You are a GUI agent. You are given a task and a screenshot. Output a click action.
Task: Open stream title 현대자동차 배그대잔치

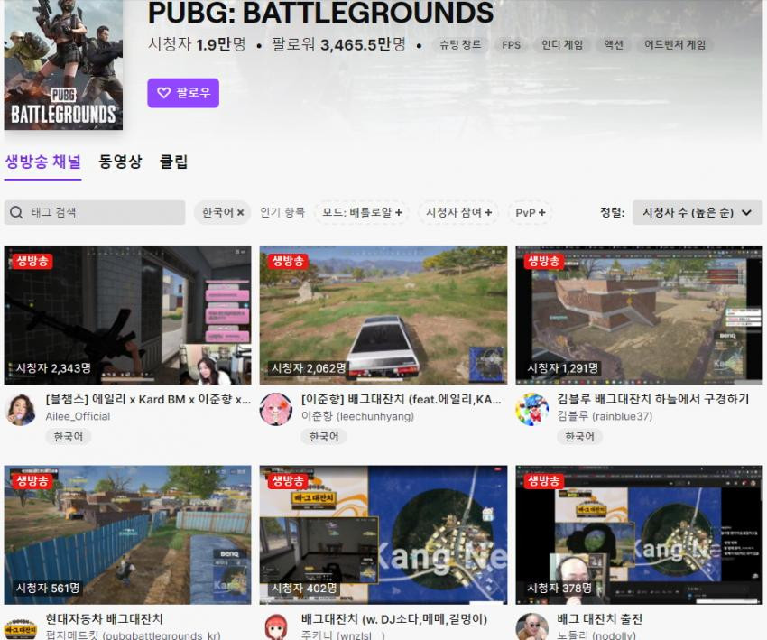[x=104, y=619]
